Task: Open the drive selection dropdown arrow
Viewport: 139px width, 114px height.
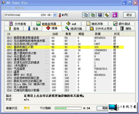Action: pos(55,15)
